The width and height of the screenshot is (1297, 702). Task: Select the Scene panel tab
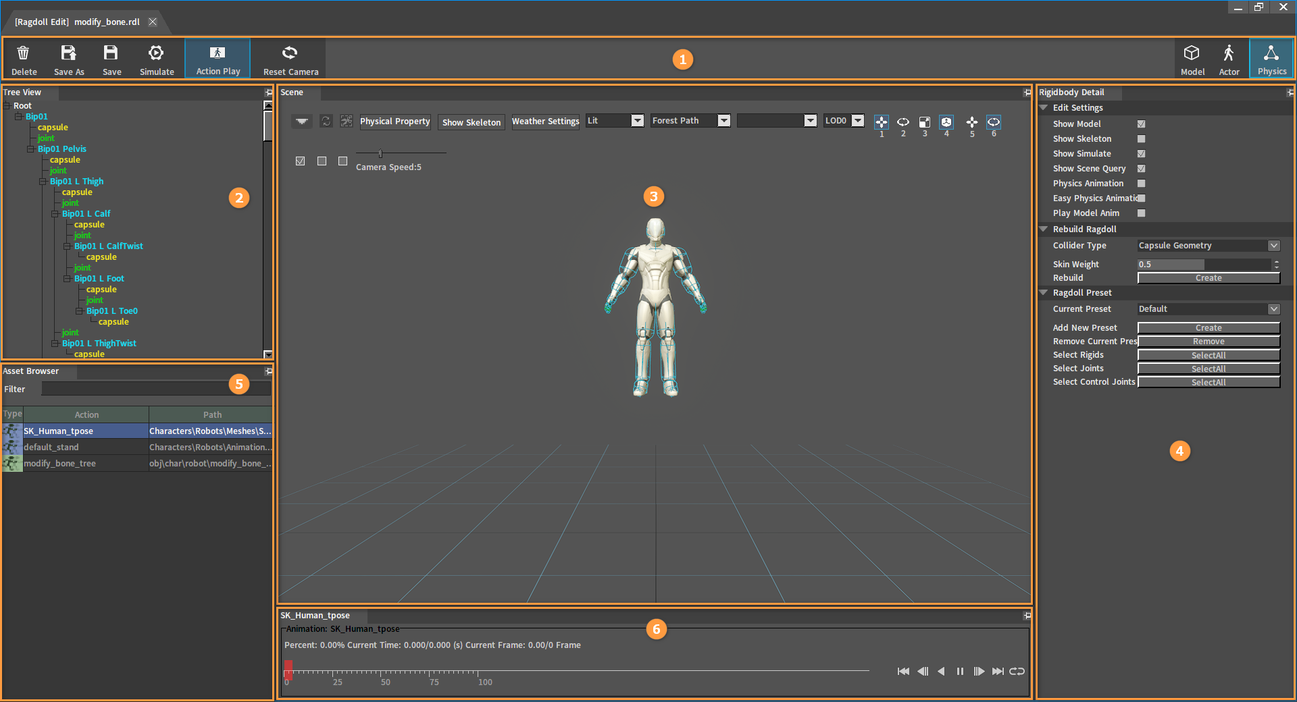pos(292,92)
